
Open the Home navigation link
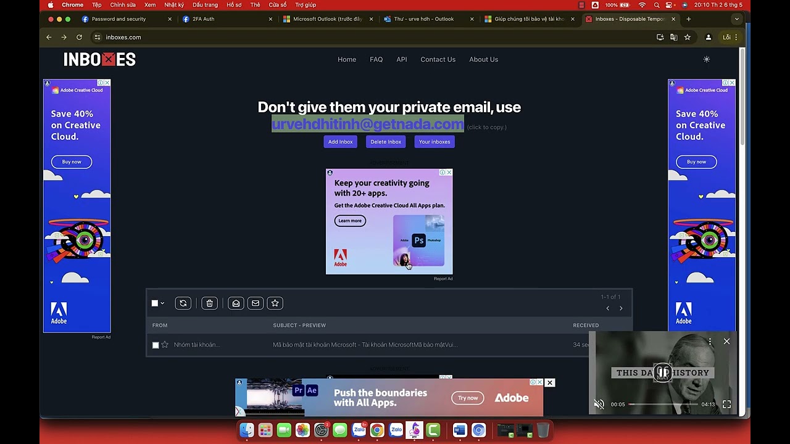347,59
